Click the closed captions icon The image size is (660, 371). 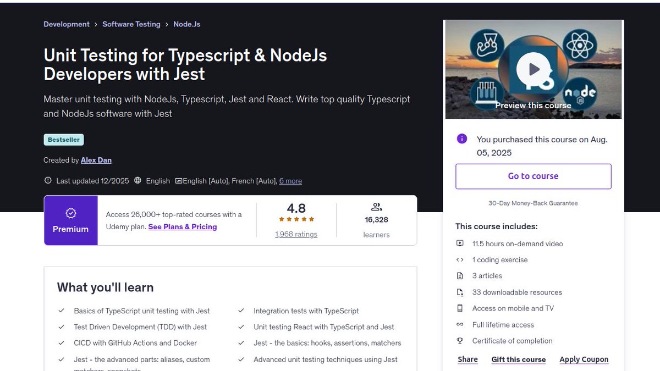coord(178,181)
